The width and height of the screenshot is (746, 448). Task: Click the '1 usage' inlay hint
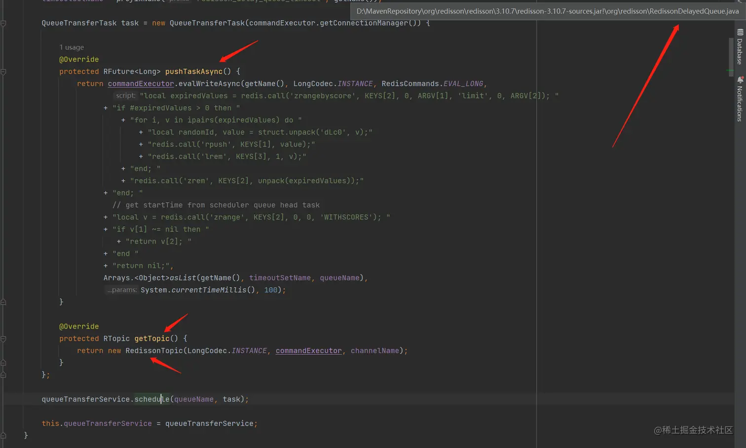point(72,47)
